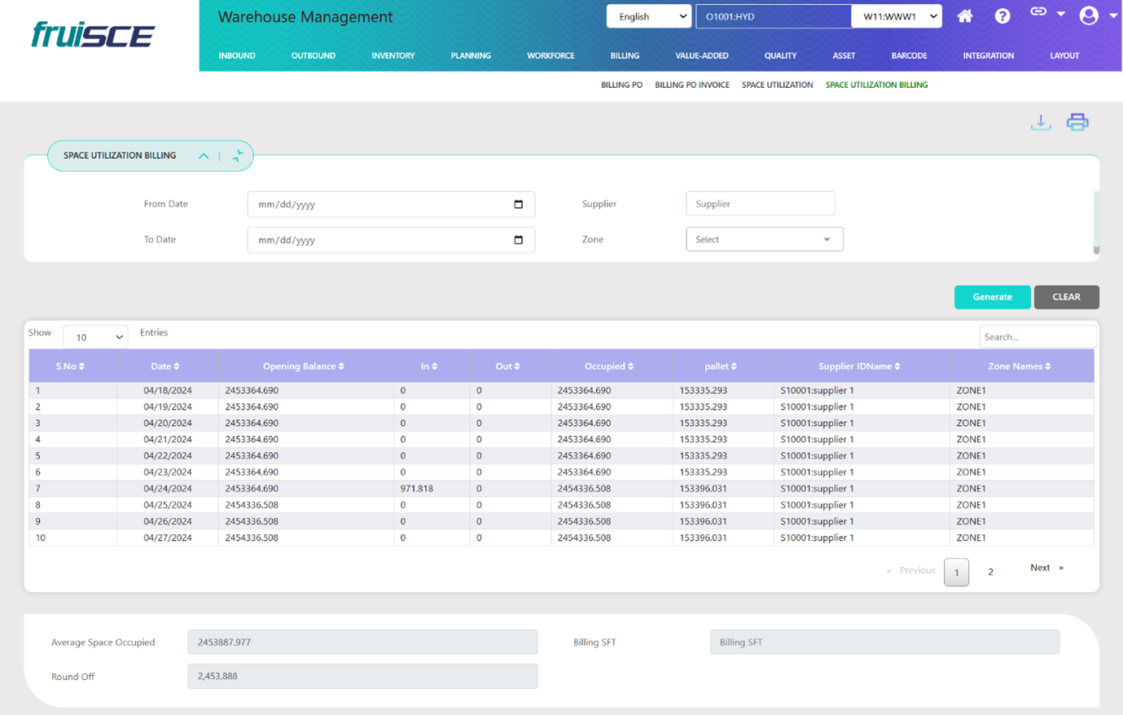Open the Billing menu in navigation bar
The height and width of the screenshot is (715, 1123).
(625, 55)
